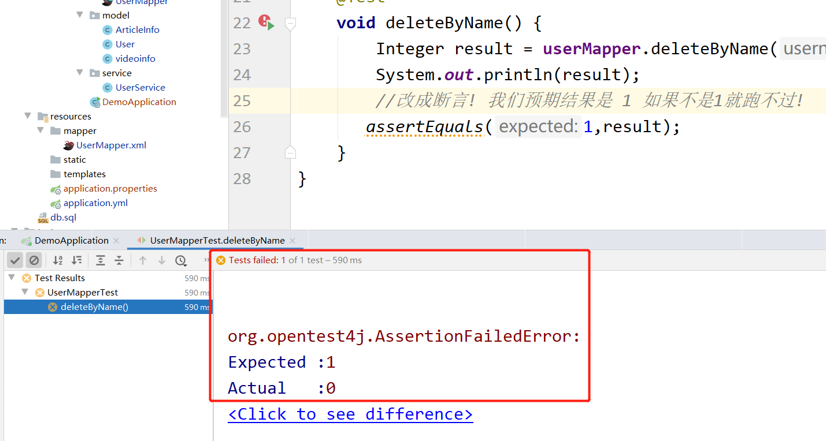Toggle the Show Ignored tests button
Screen dimensions: 826x441
pos(34,260)
